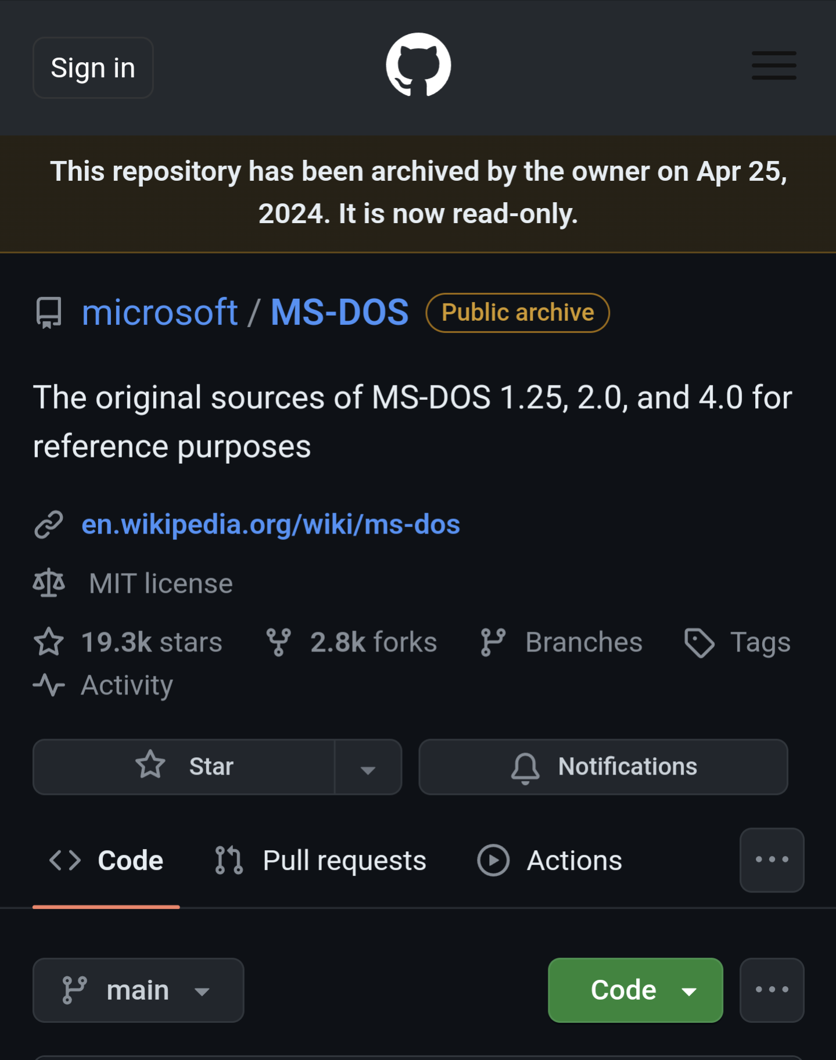Open the Notifications bell button

click(x=603, y=767)
